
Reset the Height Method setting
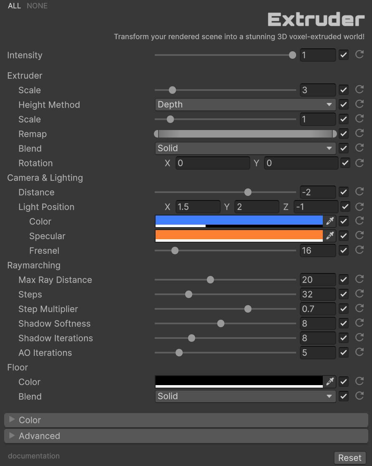[359, 104]
